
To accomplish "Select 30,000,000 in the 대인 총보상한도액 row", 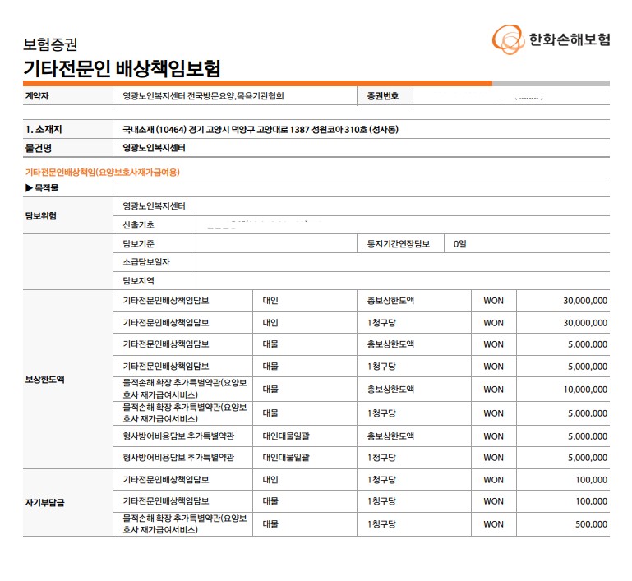I will 585,301.
